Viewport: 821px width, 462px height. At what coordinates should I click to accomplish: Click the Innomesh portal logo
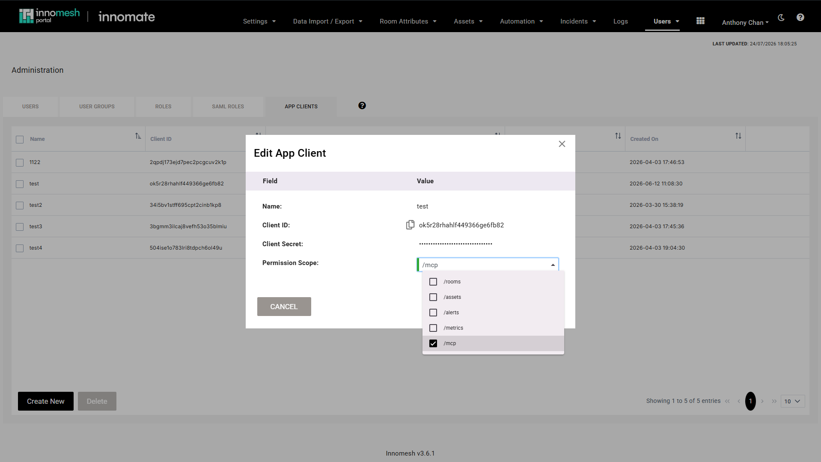click(49, 16)
